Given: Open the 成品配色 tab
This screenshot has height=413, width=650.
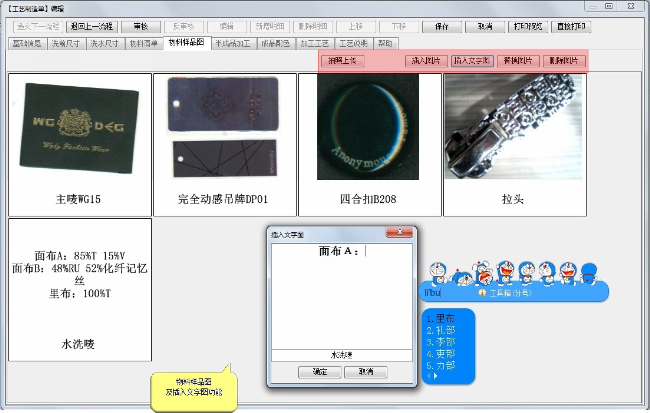Looking at the screenshot, I should [276, 43].
